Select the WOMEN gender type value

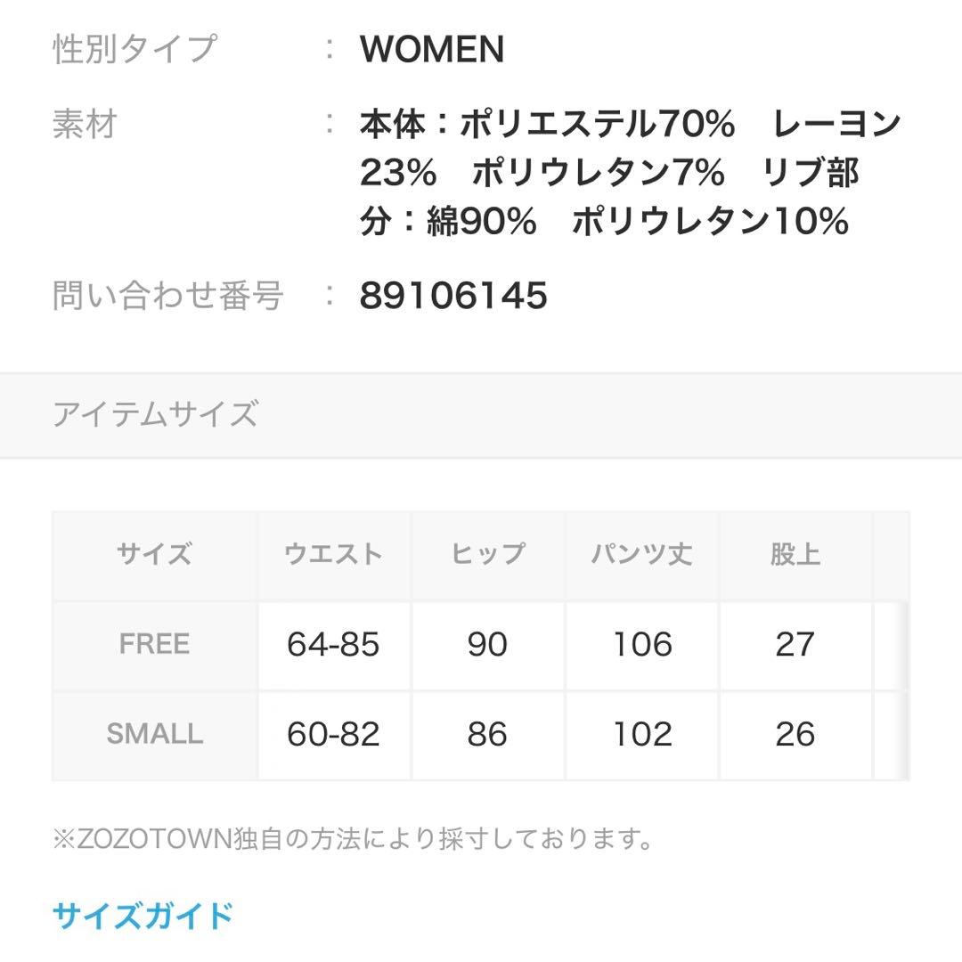tap(430, 50)
